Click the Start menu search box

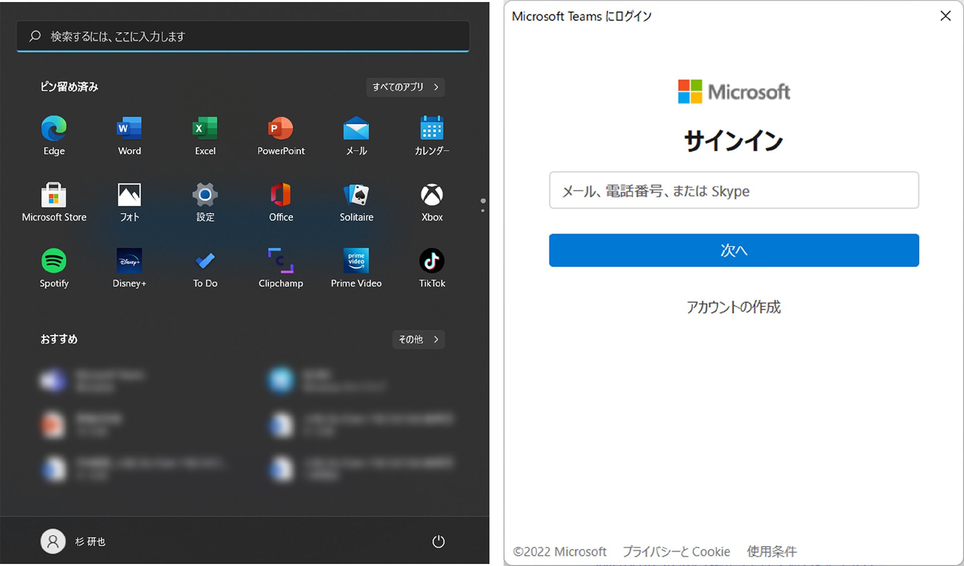click(x=243, y=36)
